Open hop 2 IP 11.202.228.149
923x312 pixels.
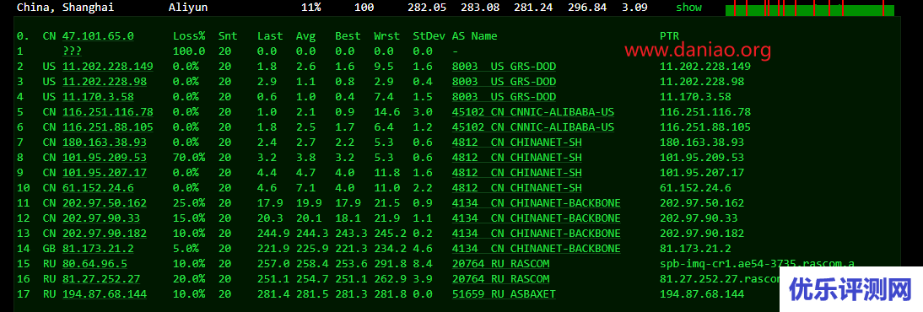(x=108, y=67)
